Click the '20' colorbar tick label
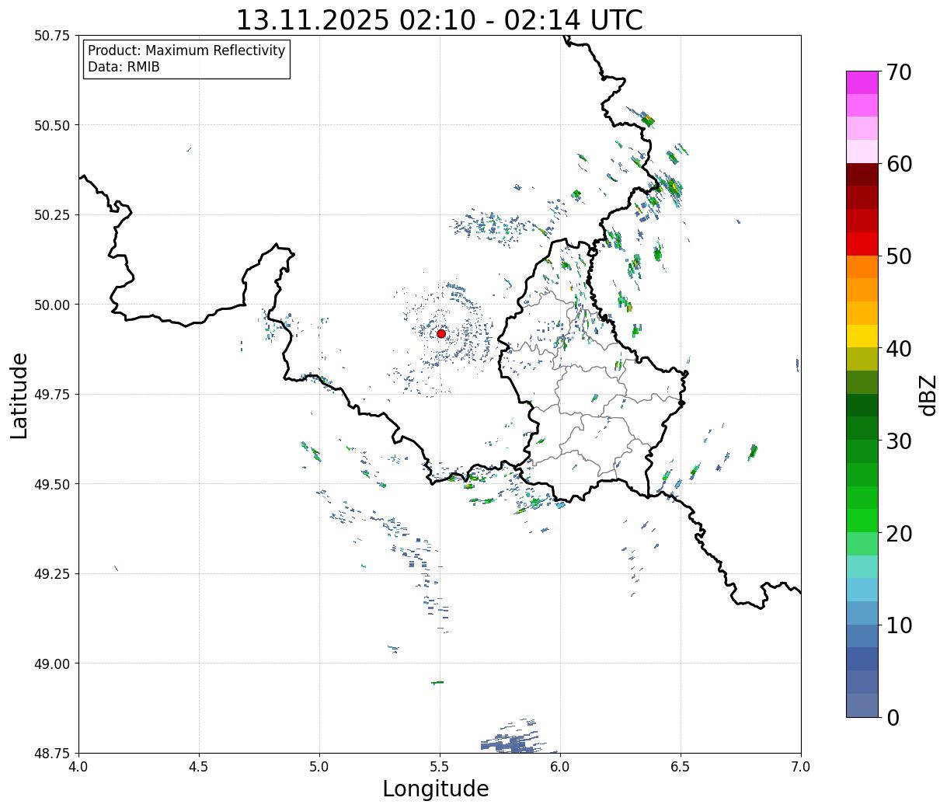 coord(897,534)
